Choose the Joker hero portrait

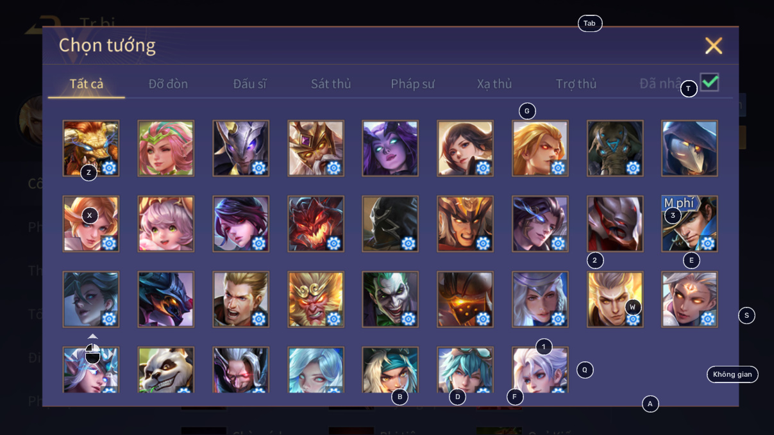(x=390, y=299)
